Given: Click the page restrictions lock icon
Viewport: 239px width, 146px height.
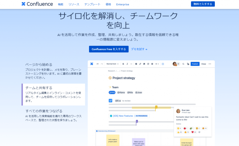Looking at the screenshot, I should click(188, 64).
